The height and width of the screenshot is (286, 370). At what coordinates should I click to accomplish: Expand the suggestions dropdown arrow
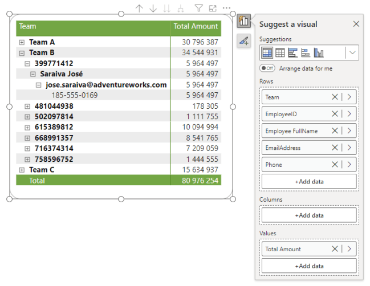(353, 53)
